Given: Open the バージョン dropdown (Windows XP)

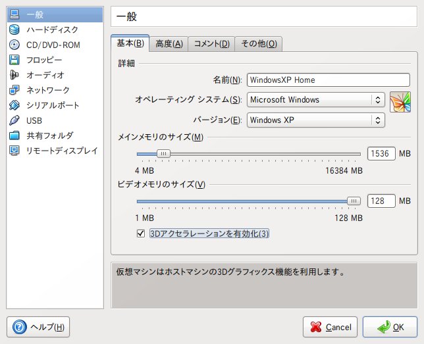Looking at the screenshot, I should (x=316, y=120).
